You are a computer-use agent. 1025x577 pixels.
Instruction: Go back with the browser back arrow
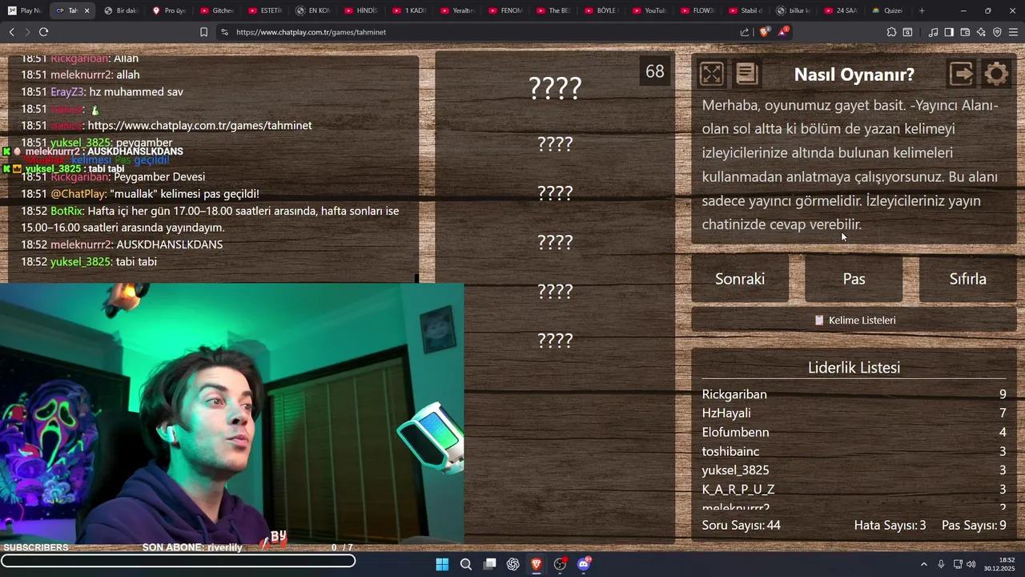click(11, 32)
